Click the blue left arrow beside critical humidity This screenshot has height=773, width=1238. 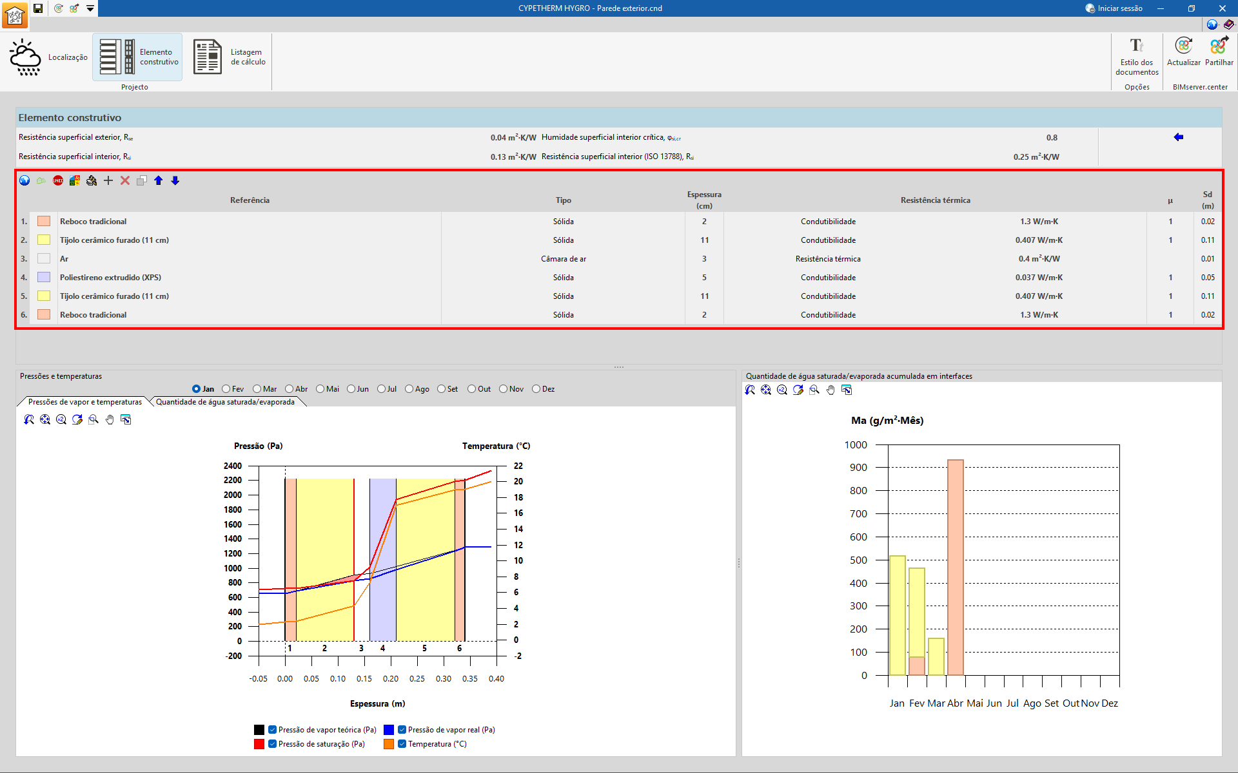tap(1178, 137)
